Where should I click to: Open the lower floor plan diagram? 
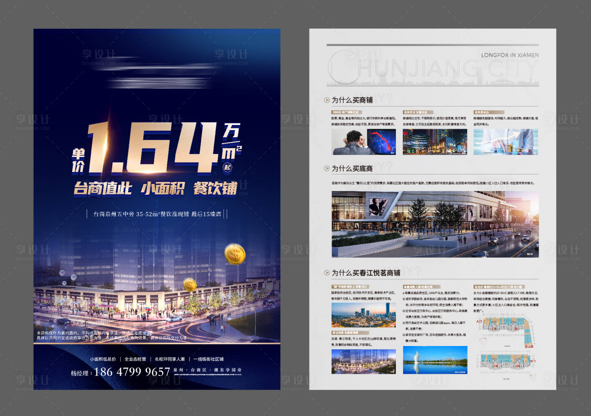click(x=506, y=361)
